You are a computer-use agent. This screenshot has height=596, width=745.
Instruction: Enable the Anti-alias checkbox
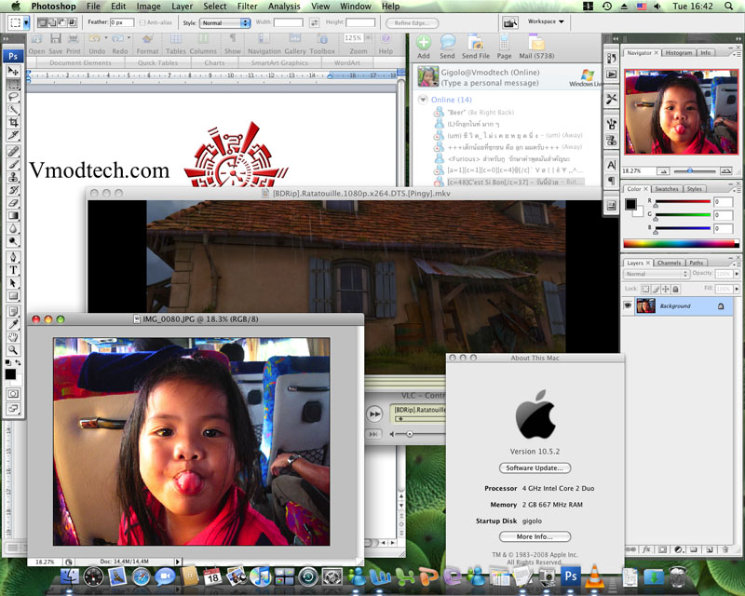pyautogui.click(x=142, y=22)
